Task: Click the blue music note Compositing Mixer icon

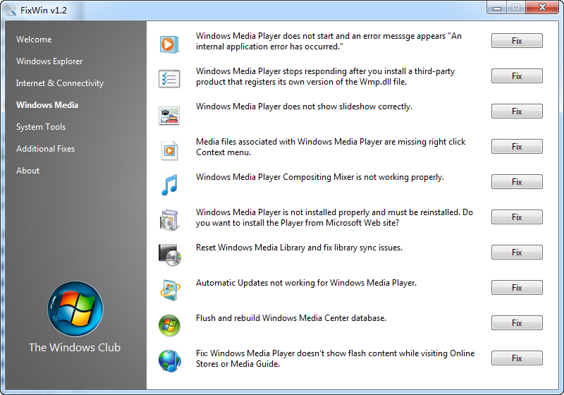Action: 169,185
